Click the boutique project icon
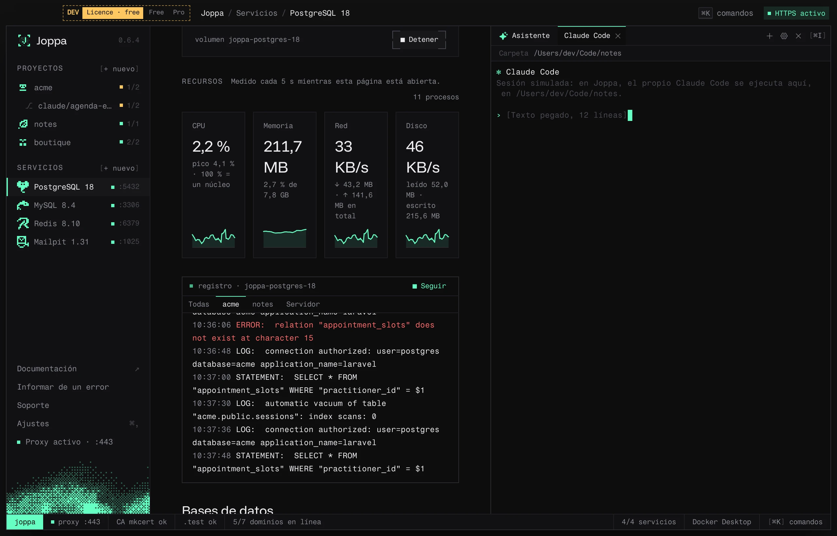This screenshot has height=536, width=837. point(23,142)
